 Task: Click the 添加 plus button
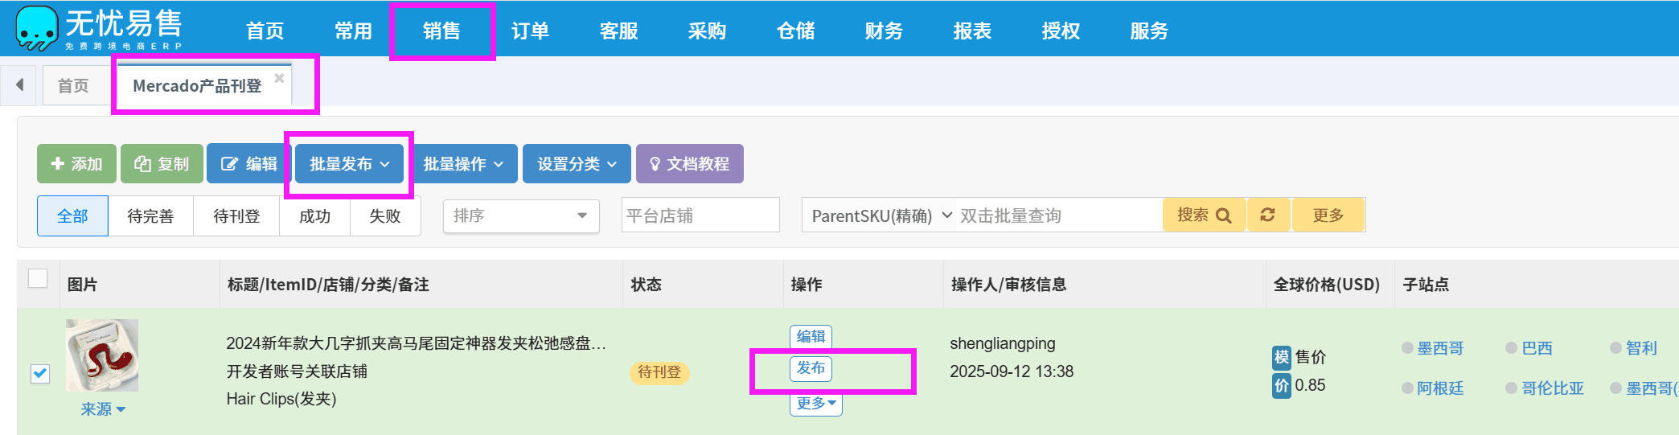click(76, 164)
